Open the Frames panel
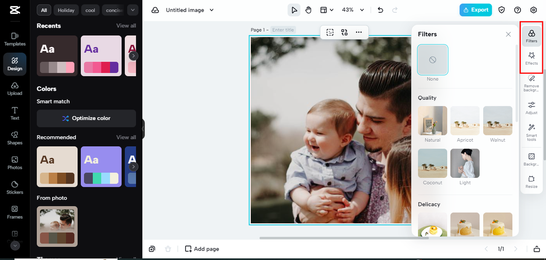546x260 pixels. click(15, 212)
